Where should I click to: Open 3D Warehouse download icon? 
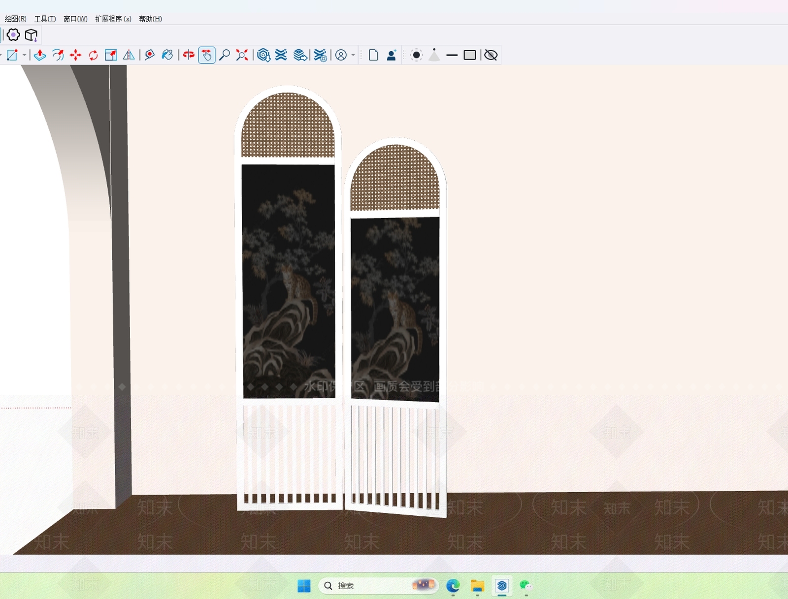pos(264,55)
